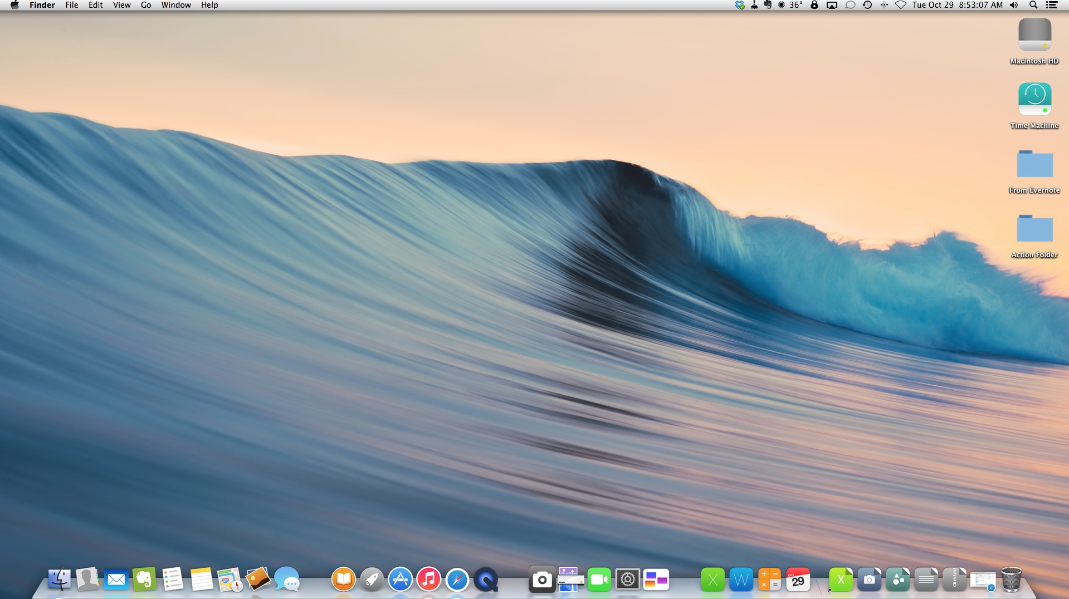The height and width of the screenshot is (599, 1069).
Task: Open the Apple menu
Action: point(14,5)
